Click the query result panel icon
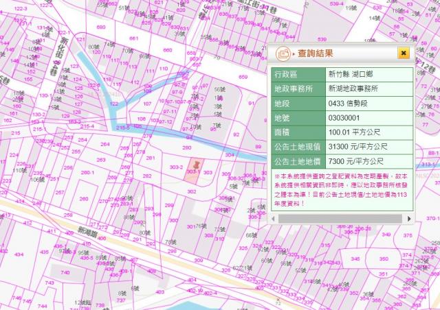440x310 pixels. [x=283, y=53]
